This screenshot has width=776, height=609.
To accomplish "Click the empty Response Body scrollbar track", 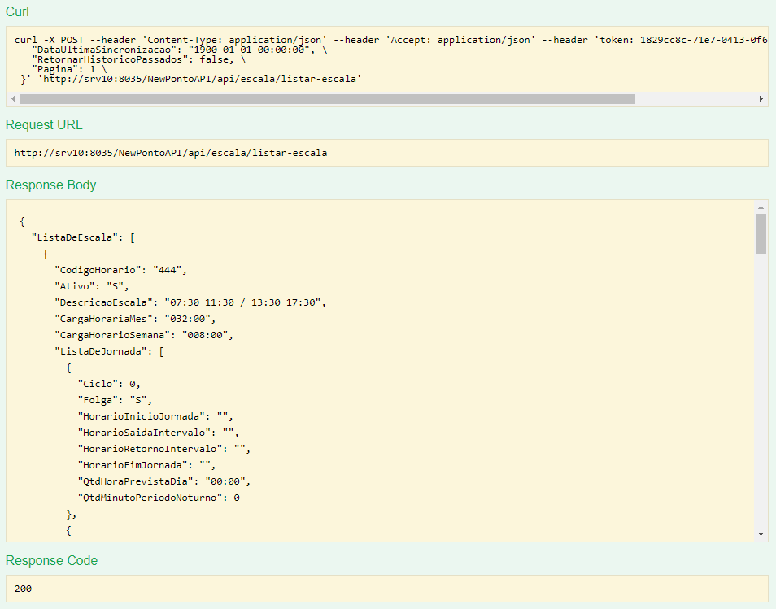I will (x=761, y=390).
